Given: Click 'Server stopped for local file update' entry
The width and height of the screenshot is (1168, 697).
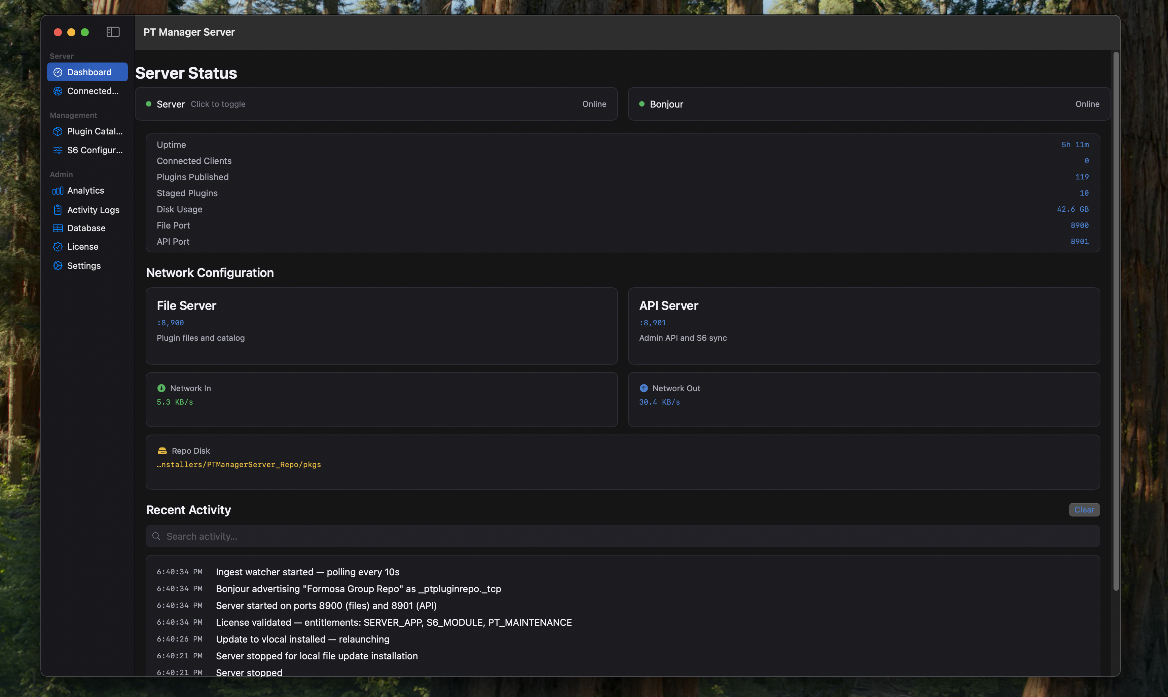Looking at the screenshot, I should [316, 657].
